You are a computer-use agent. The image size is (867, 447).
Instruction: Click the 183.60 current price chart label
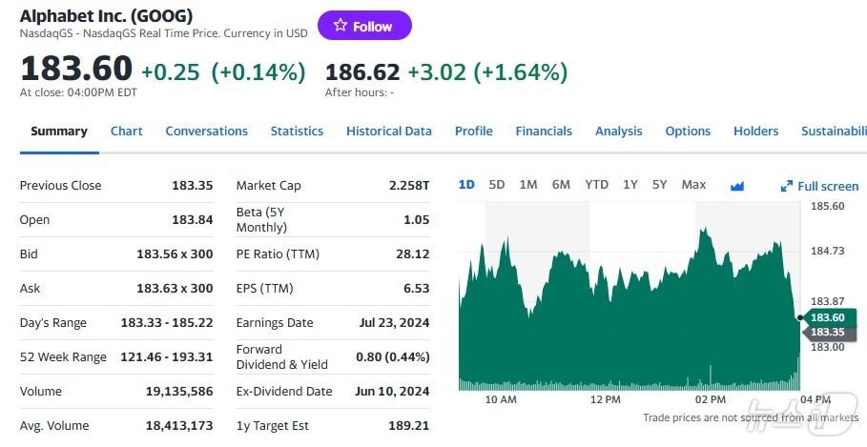pos(826,317)
